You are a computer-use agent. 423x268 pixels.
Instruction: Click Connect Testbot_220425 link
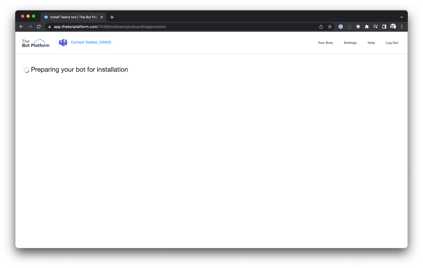coord(91,42)
